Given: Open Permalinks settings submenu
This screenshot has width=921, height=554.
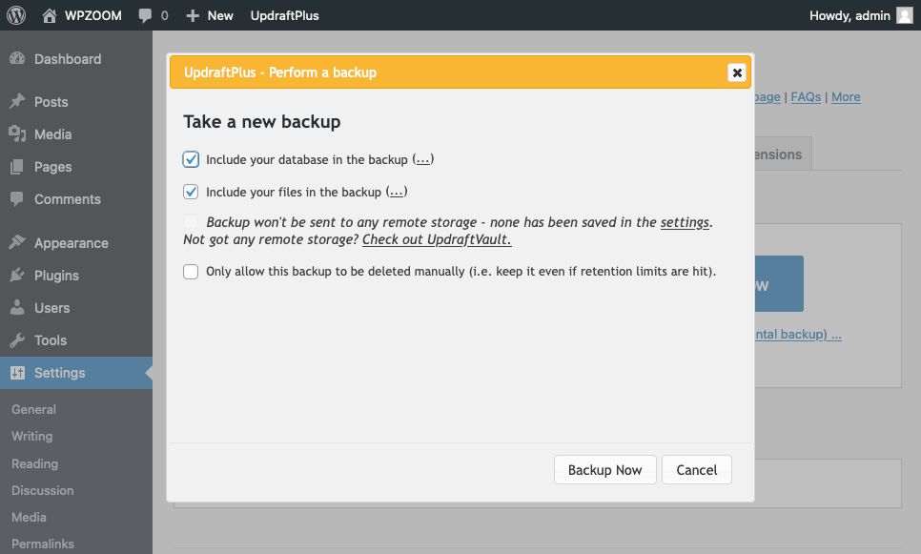Looking at the screenshot, I should (43, 544).
